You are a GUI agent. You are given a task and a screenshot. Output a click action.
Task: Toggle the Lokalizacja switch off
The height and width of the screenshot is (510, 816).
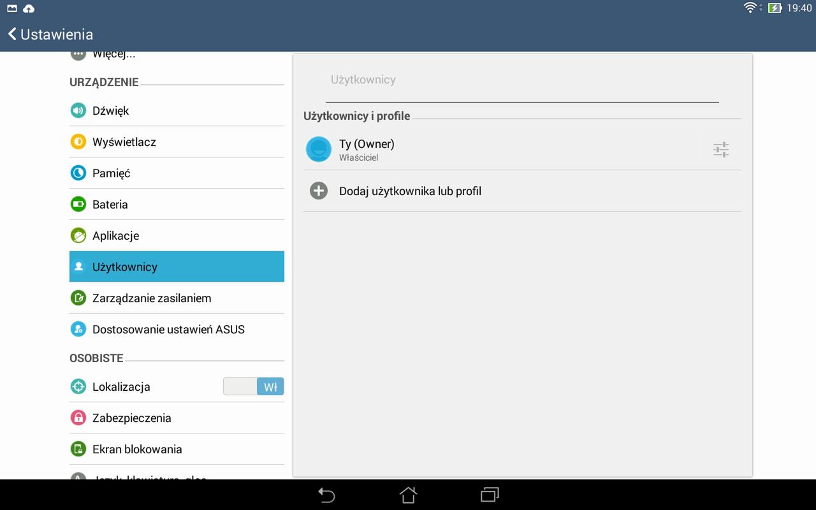pos(253,386)
